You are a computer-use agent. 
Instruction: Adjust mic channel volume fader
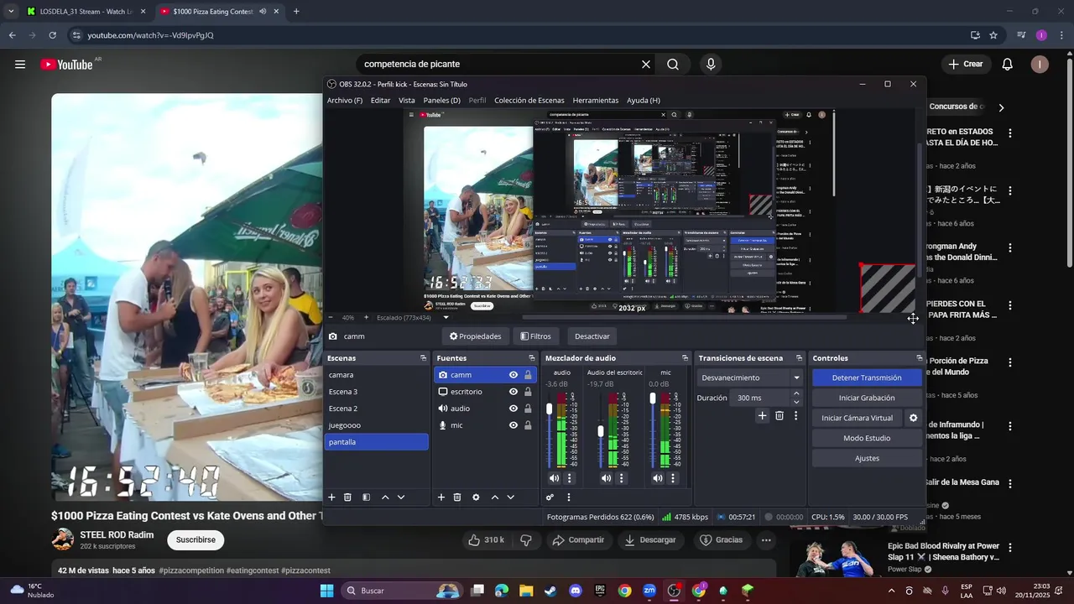pyautogui.click(x=653, y=398)
